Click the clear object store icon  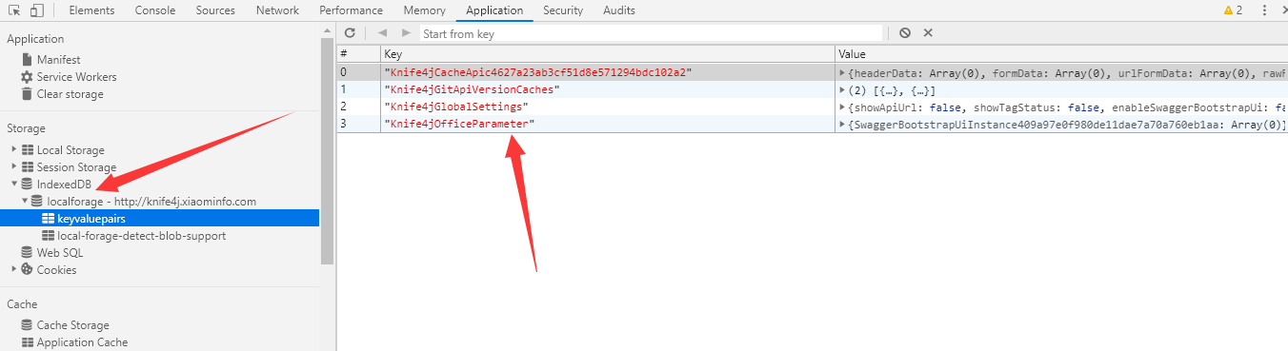(x=904, y=32)
